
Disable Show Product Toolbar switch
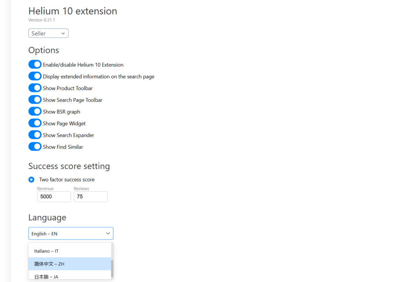pyautogui.click(x=35, y=88)
